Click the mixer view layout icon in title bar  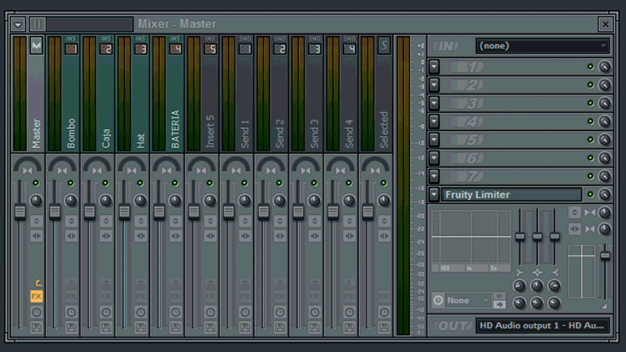(x=38, y=24)
